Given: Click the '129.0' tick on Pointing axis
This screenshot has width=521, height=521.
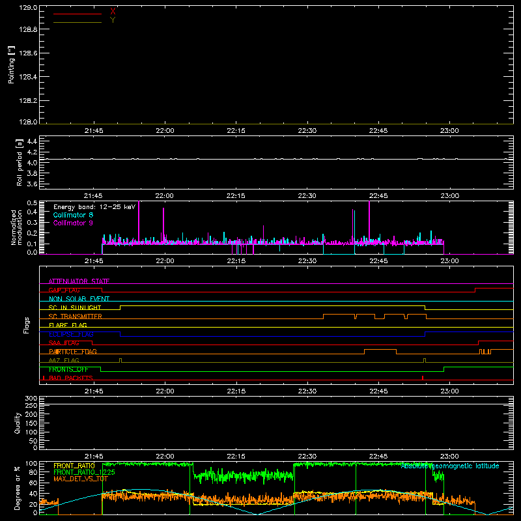Looking at the screenshot, I should click(x=28, y=7).
